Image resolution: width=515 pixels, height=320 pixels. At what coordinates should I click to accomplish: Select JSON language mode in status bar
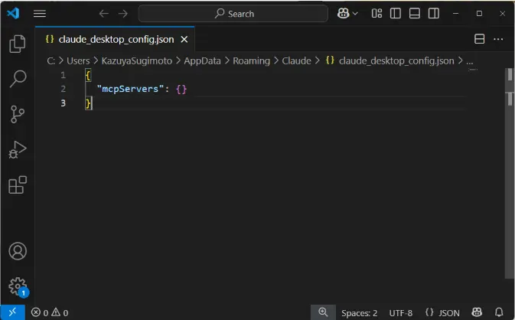[x=442, y=312]
